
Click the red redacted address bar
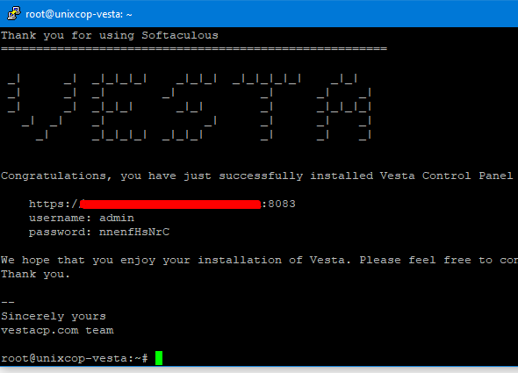(170, 204)
